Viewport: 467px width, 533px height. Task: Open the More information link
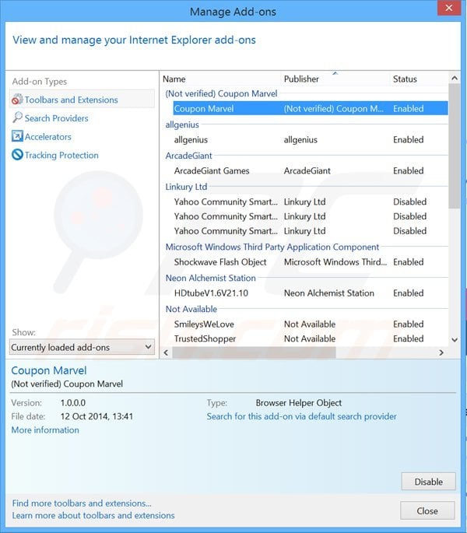point(45,430)
